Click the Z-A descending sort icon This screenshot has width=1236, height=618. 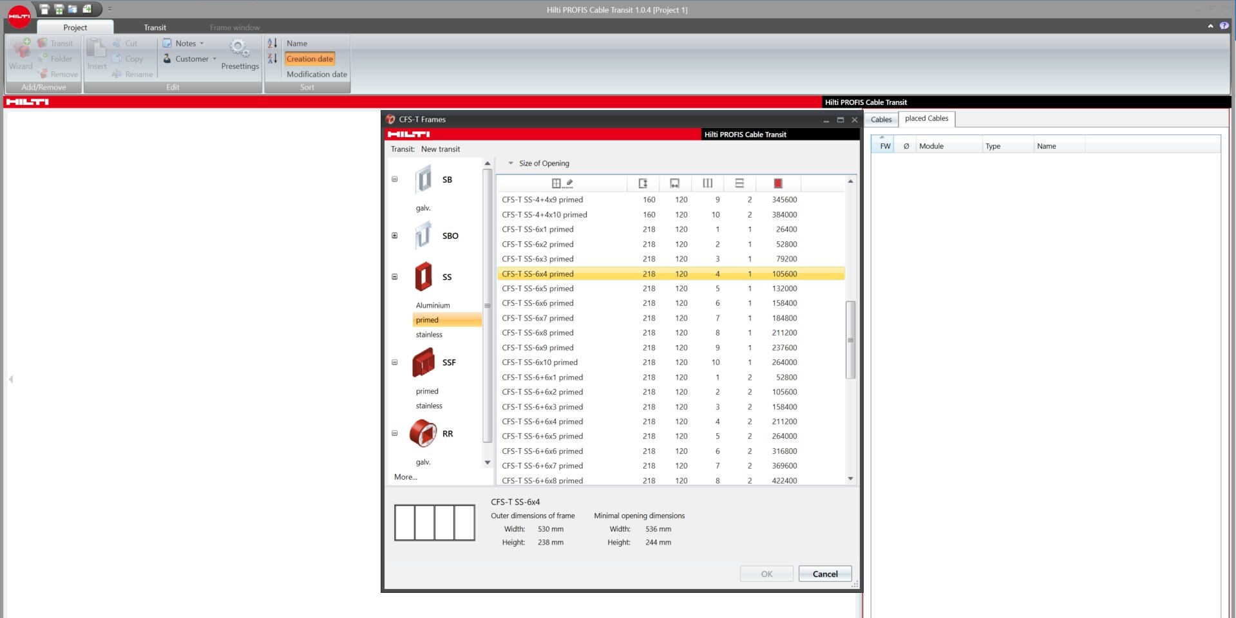(x=272, y=59)
